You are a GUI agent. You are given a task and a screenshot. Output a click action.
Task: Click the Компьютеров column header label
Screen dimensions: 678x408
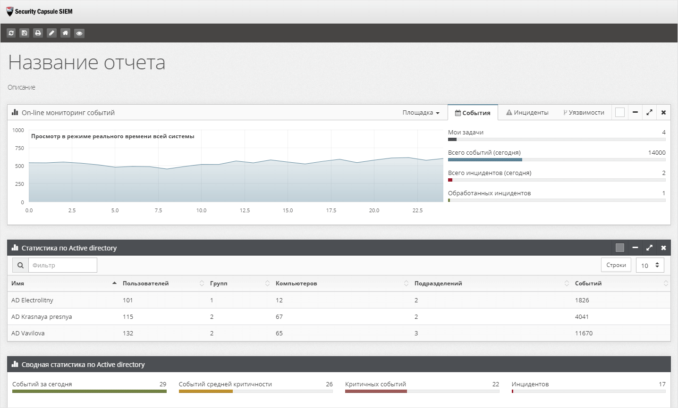(x=296, y=283)
